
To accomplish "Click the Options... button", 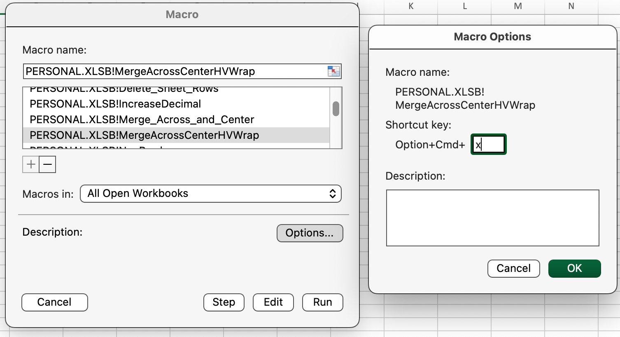I will pos(310,233).
